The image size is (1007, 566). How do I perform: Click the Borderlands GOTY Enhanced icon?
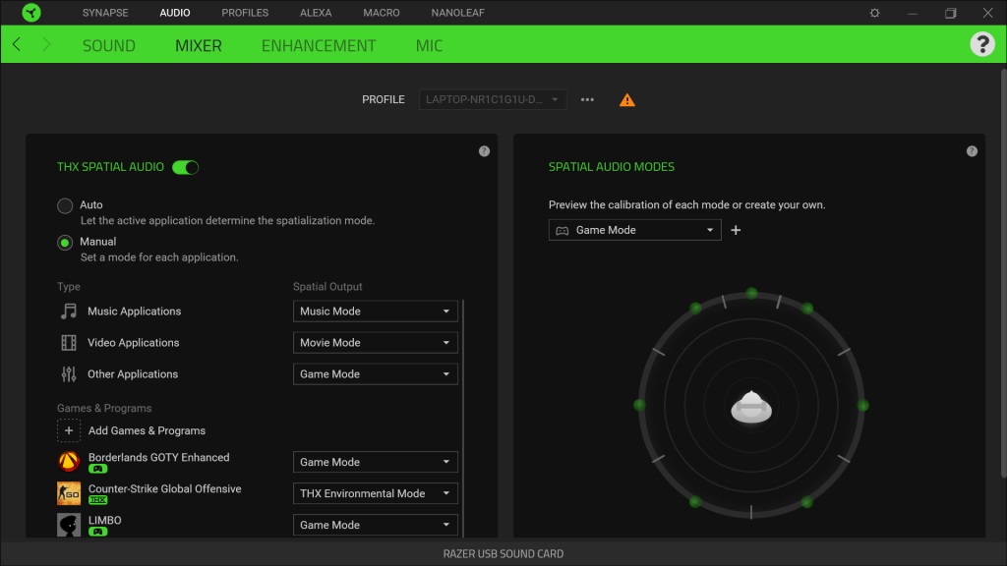tap(69, 462)
